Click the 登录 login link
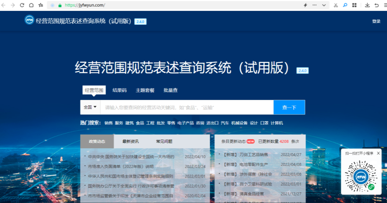The image size is (387, 203). pos(376,21)
